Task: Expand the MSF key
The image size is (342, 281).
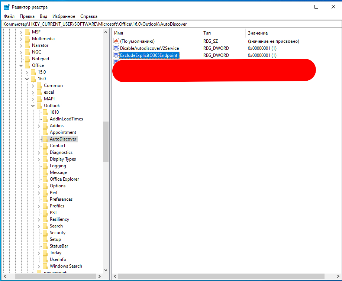Action: pyautogui.click(x=21, y=32)
